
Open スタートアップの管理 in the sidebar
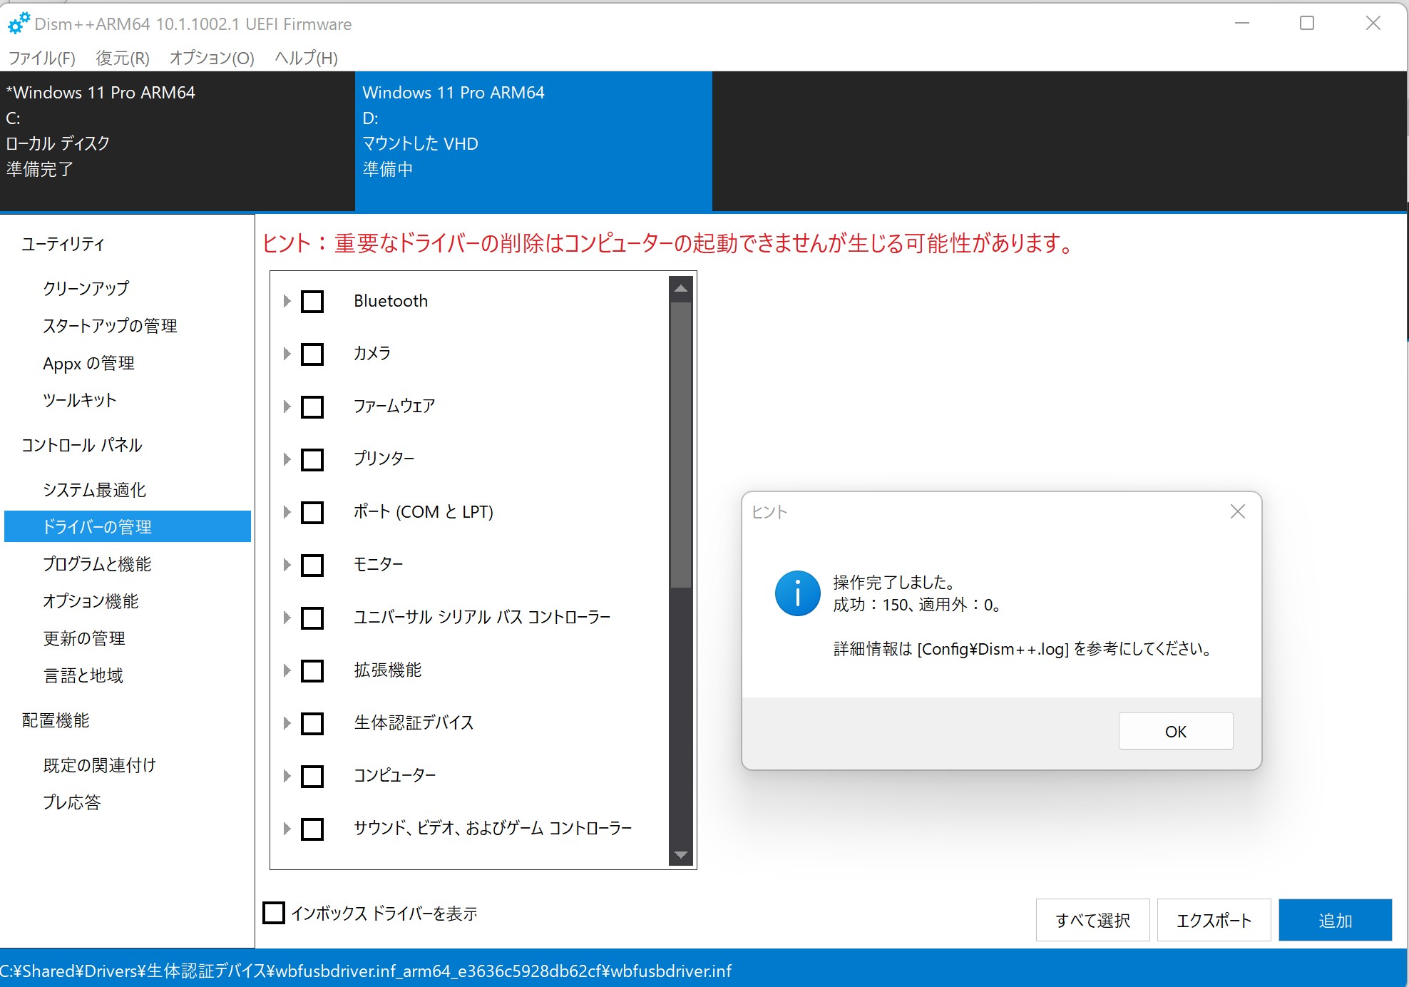pyautogui.click(x=110, y=326)
